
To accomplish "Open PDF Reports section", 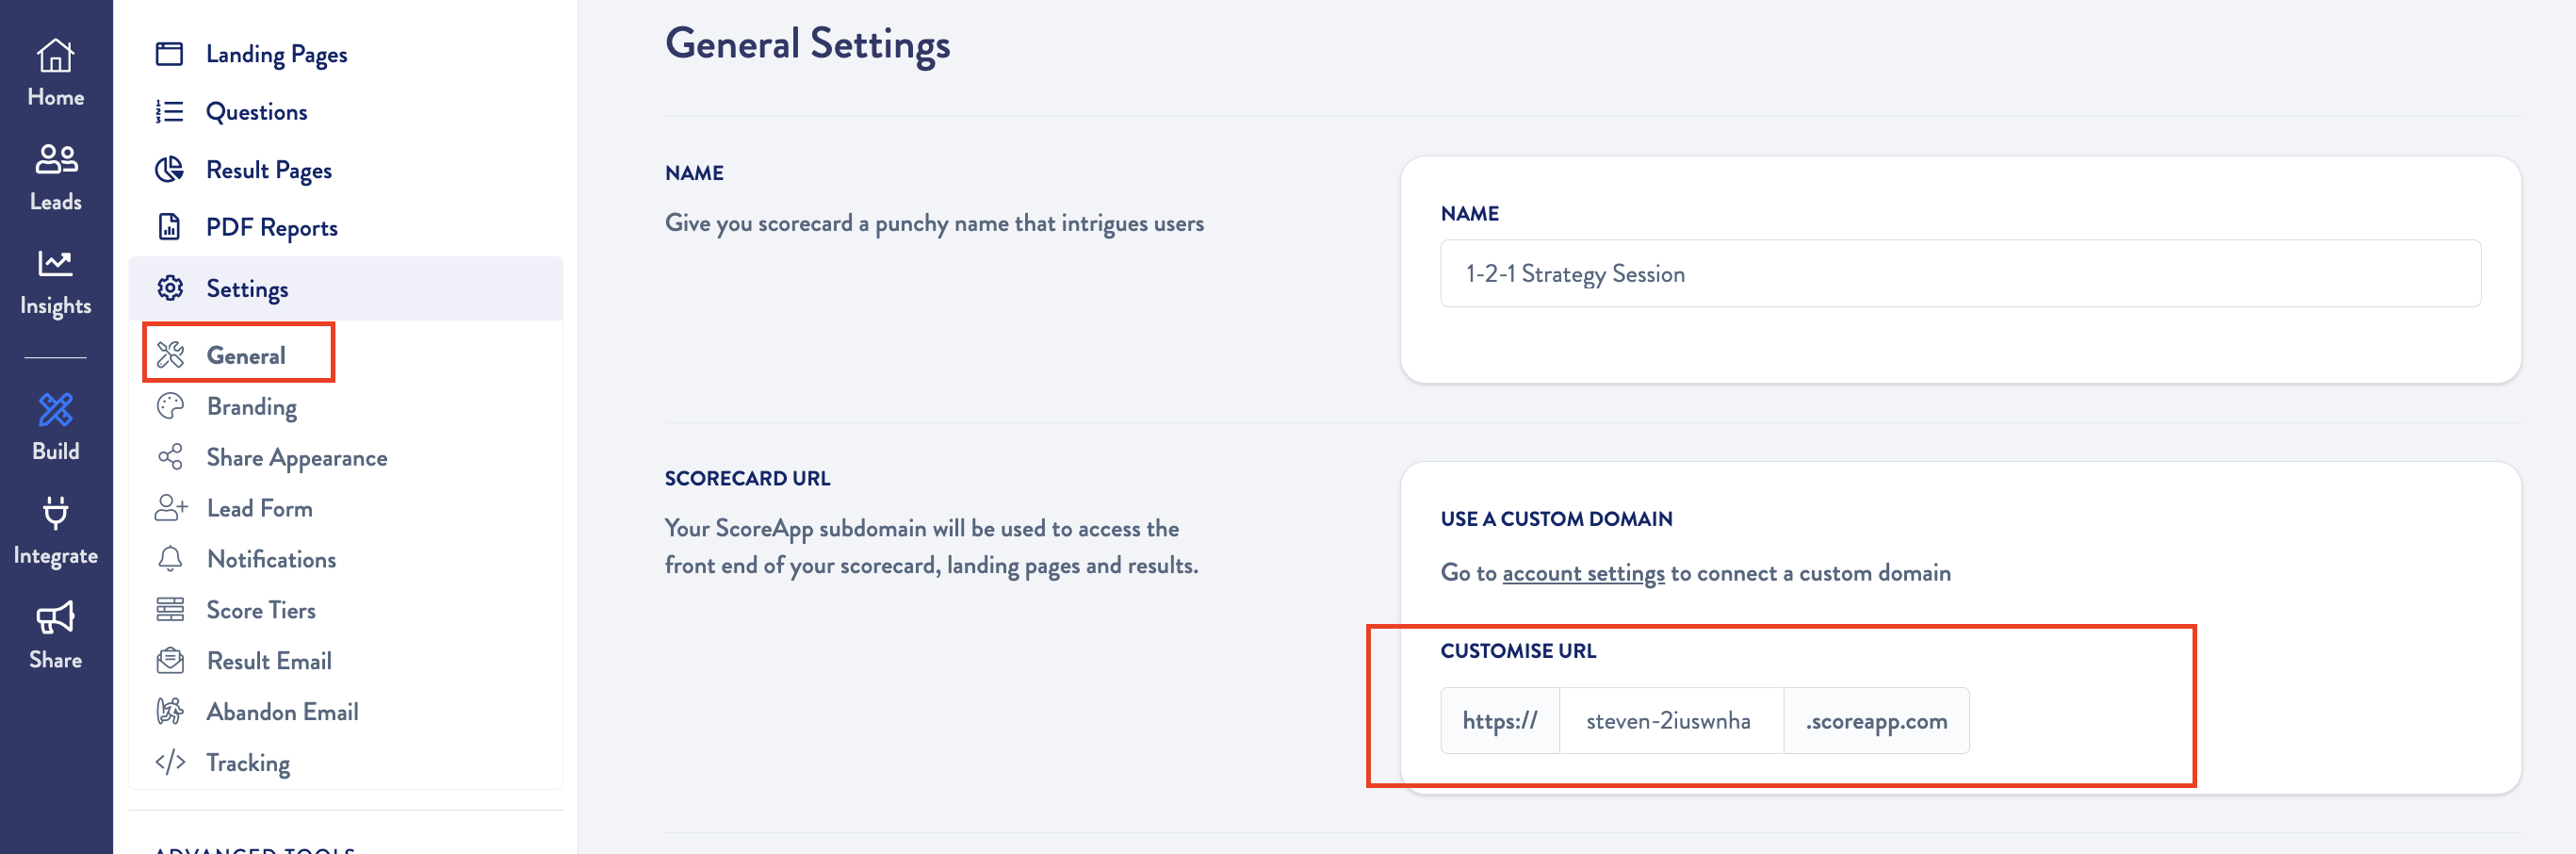I will point(271,228).
